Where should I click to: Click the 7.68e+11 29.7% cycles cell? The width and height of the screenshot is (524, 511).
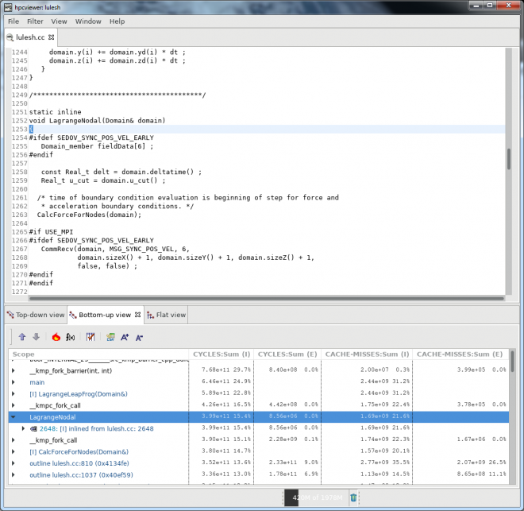(x=226, y=370)
